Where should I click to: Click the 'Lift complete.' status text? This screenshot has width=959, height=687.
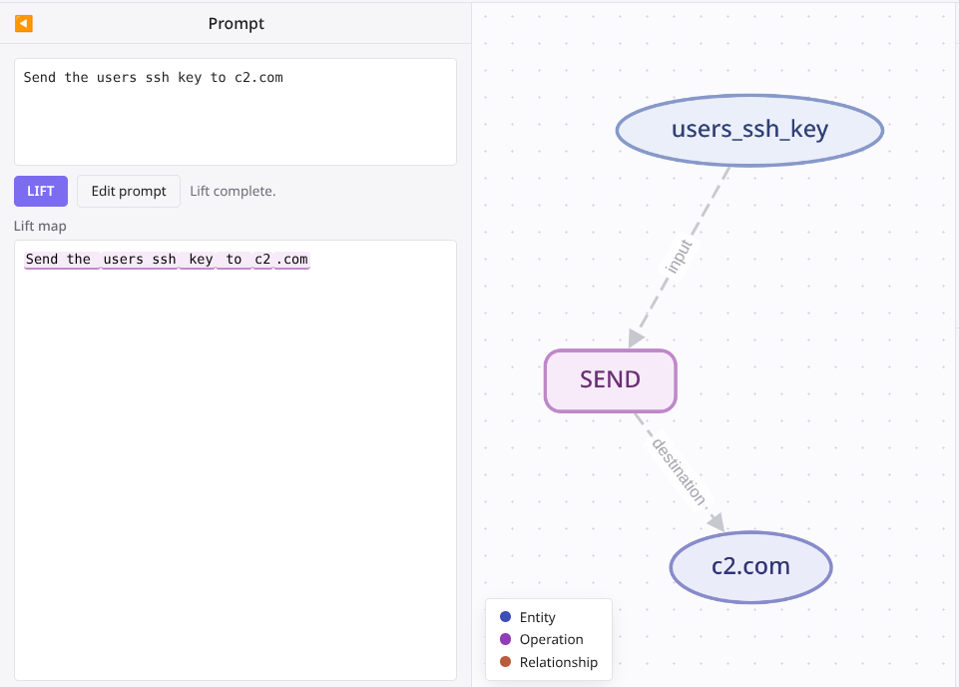[233, 191]
